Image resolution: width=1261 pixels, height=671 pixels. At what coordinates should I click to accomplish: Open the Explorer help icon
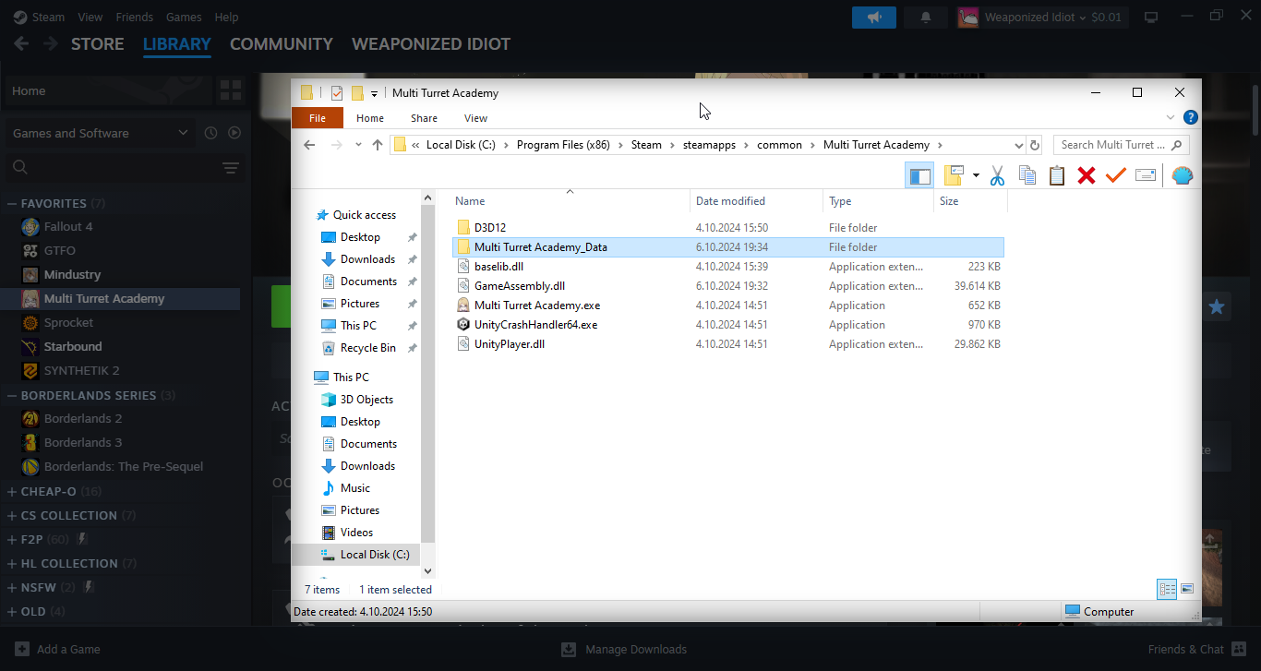tap(1191, 117)
